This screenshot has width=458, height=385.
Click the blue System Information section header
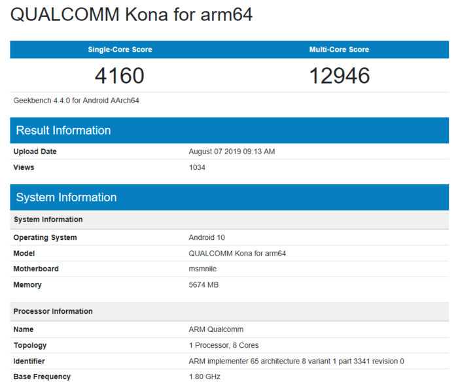[x=66, y=197]
